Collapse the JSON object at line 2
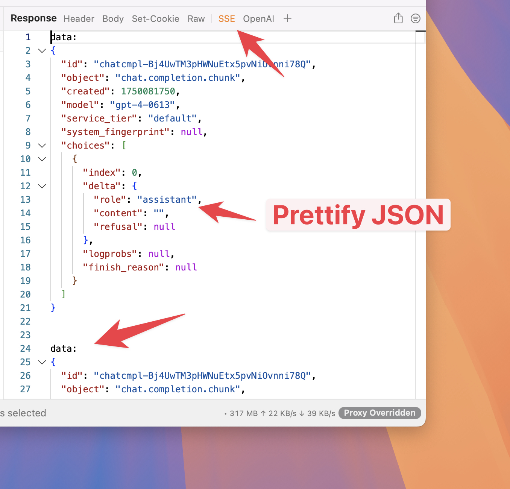 (x=42, y=51)
